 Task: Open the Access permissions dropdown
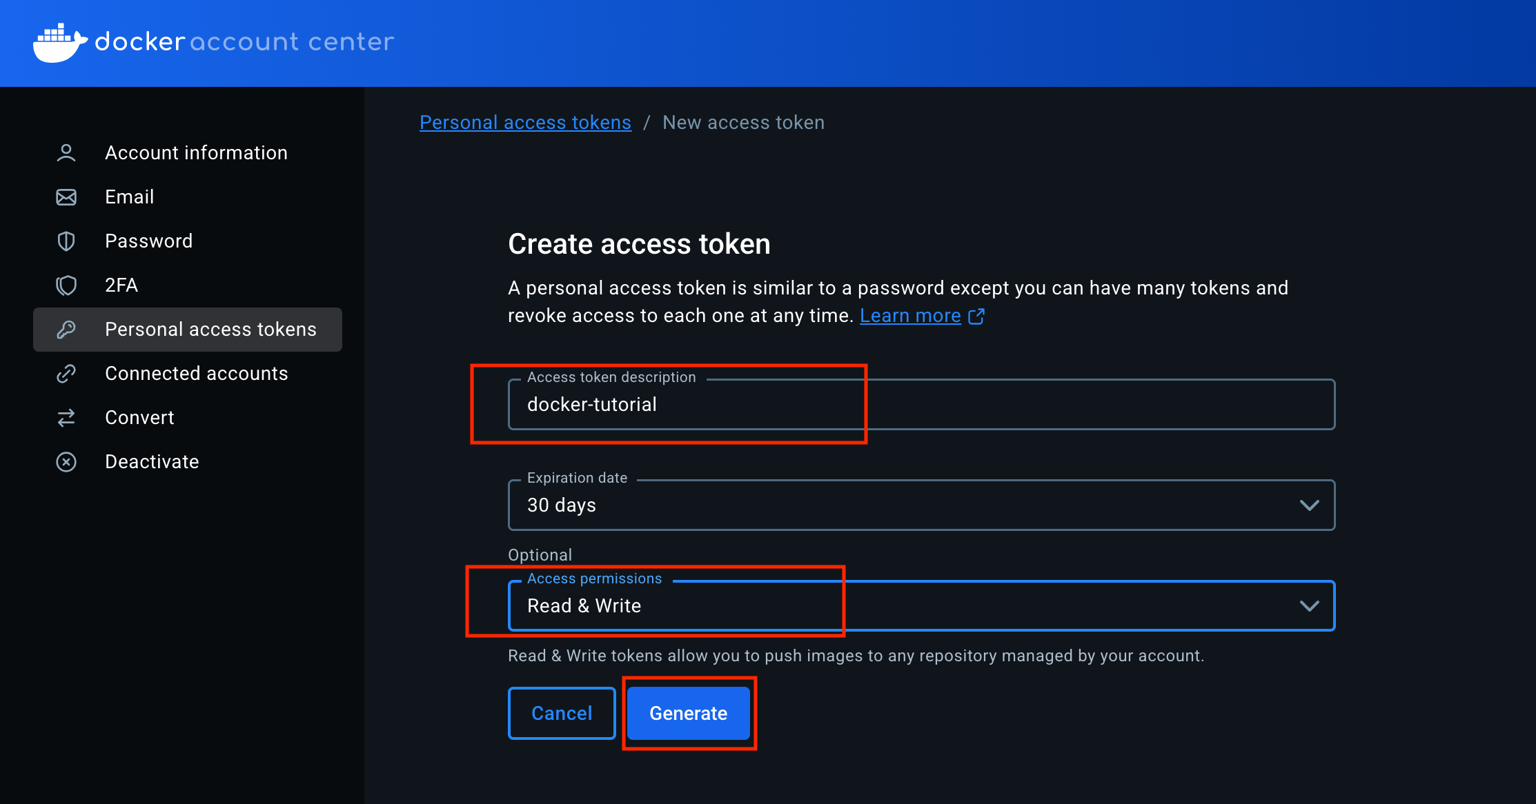[922, 605]
